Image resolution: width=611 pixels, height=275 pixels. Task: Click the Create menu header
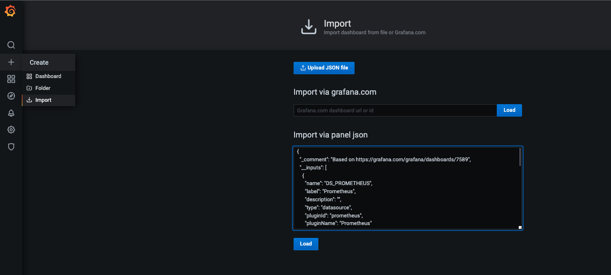49,62
